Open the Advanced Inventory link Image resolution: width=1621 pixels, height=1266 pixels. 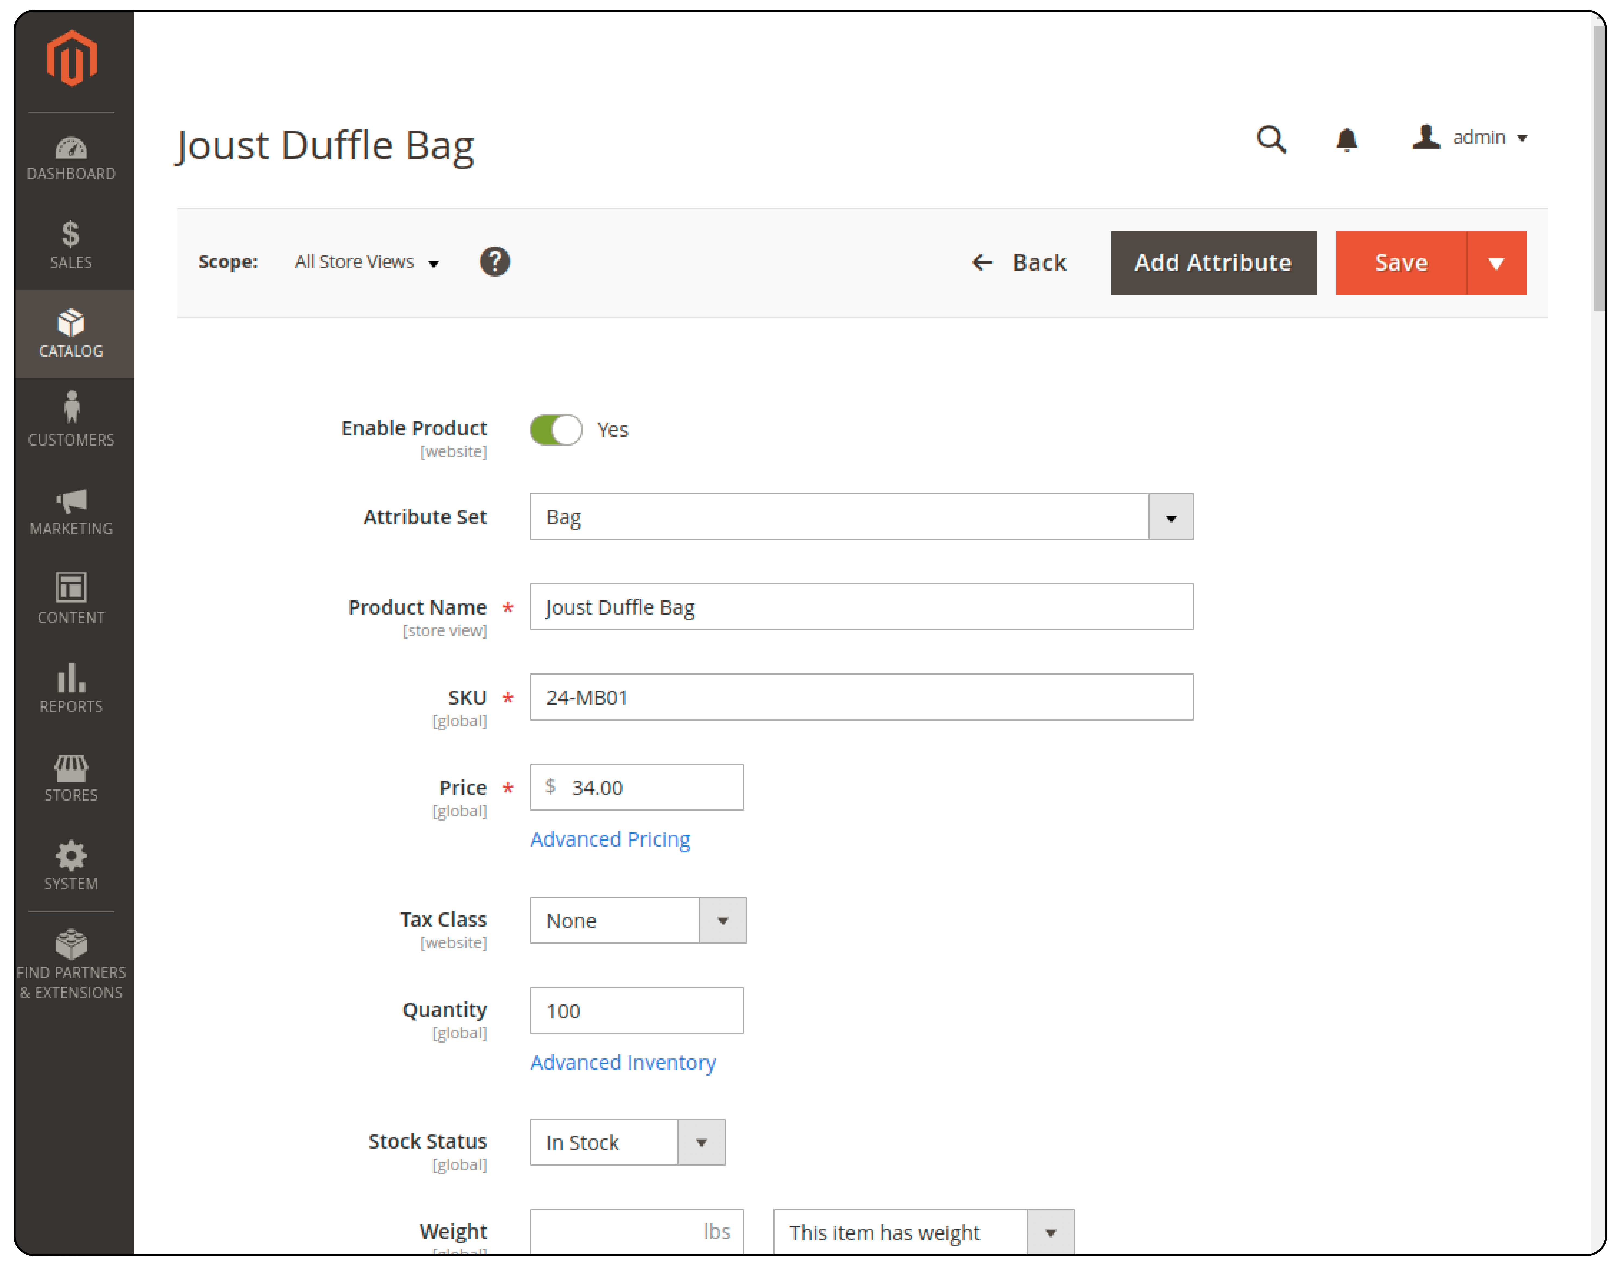pos(623,1063)
